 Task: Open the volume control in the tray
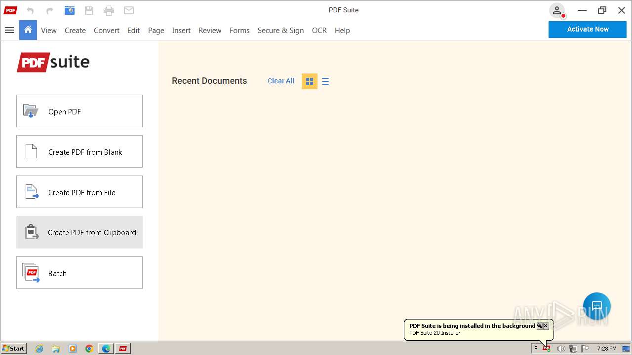click(x=561, y=349)
